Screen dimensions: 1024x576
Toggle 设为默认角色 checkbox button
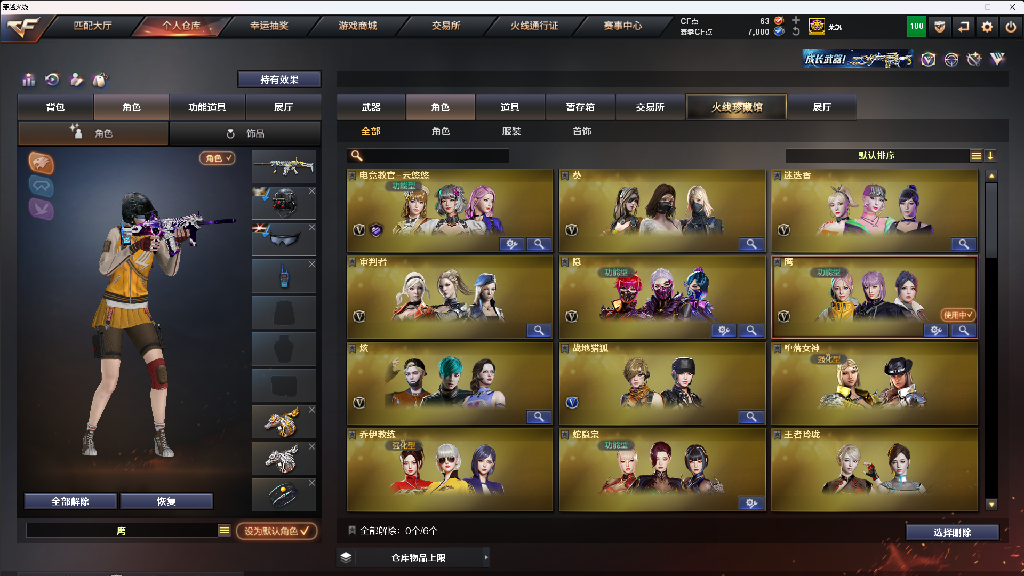276,531
